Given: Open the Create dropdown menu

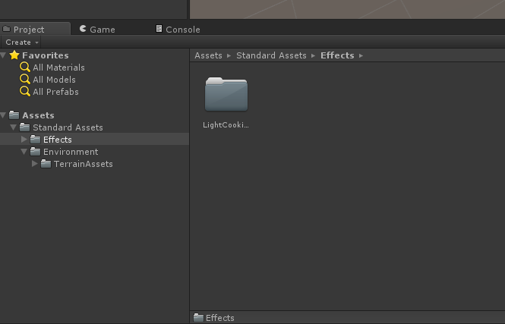Looking at the screenshot, I should point(21,42).
